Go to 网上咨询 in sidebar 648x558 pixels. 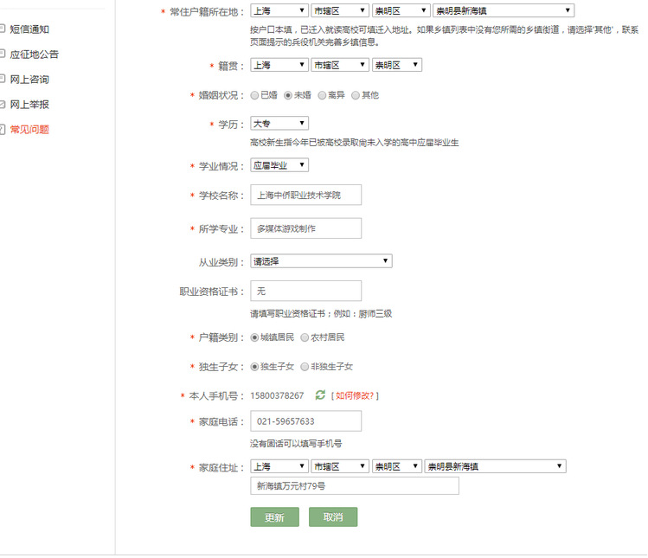click(x=29, y=80)
